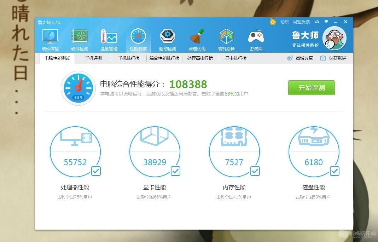Click the Weibo logo icon
The image size is (378, 242).
click(x=290, y=58)
